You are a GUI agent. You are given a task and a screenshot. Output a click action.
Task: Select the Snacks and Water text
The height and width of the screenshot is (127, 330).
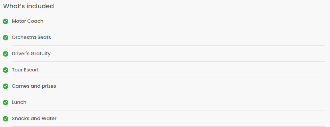(x=34, y=119)
